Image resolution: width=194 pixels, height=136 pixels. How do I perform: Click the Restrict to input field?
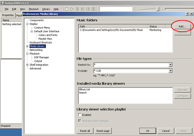click(131, 65)
